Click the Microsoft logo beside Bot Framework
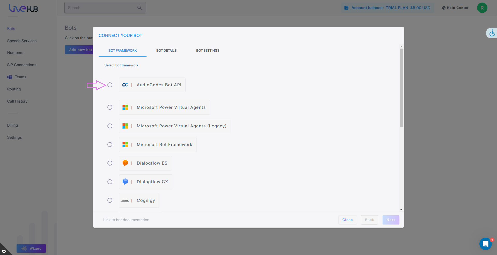 coord(125,144)
